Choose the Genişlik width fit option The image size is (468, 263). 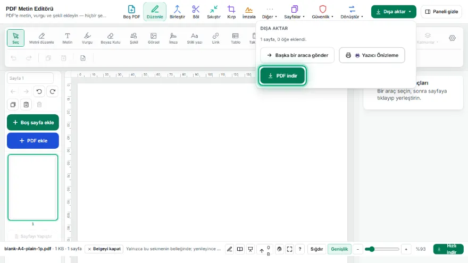pyautogui.click(x=339, y=249)
